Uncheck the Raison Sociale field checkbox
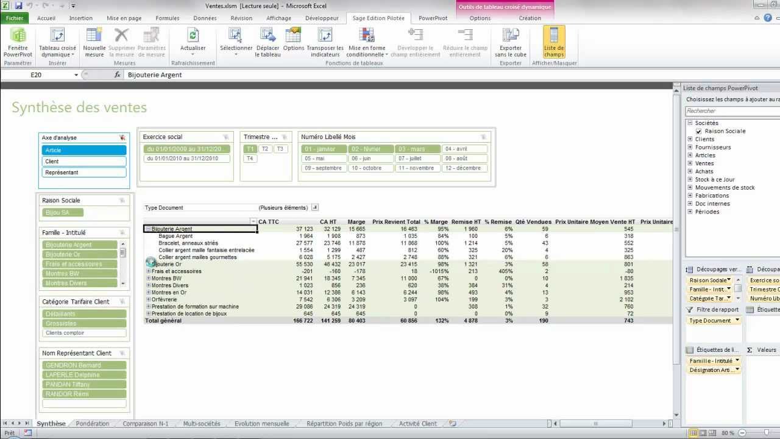This screenshot has height=439, width=780. tap(699, 131)
